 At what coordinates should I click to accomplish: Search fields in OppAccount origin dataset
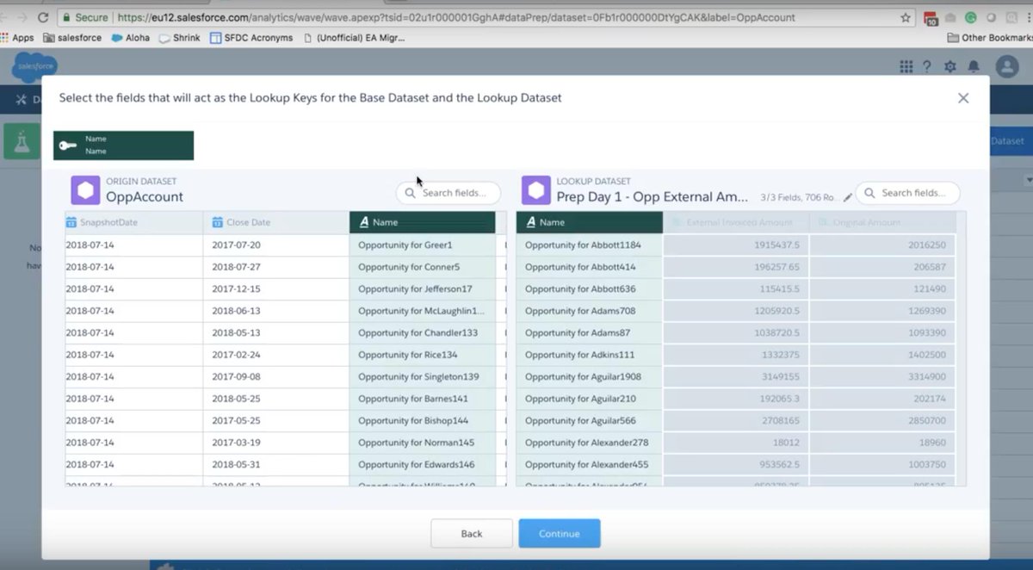448,193
